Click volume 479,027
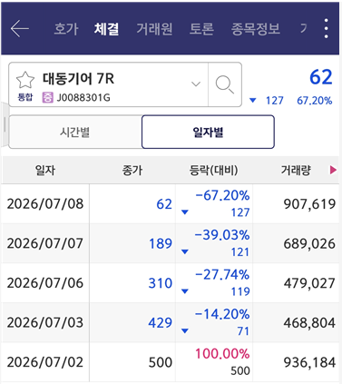Viewport: 342px width, 384px height. (309, 283)
